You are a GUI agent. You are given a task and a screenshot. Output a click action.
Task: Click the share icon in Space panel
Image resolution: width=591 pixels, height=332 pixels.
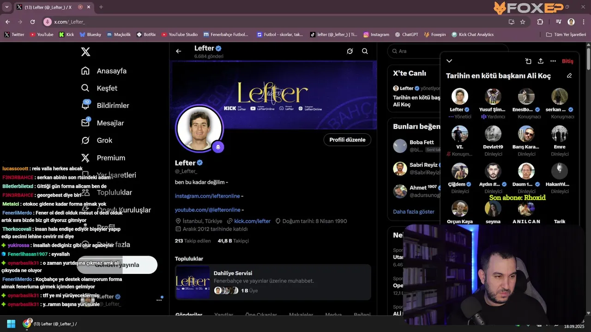tap(541, 61)
